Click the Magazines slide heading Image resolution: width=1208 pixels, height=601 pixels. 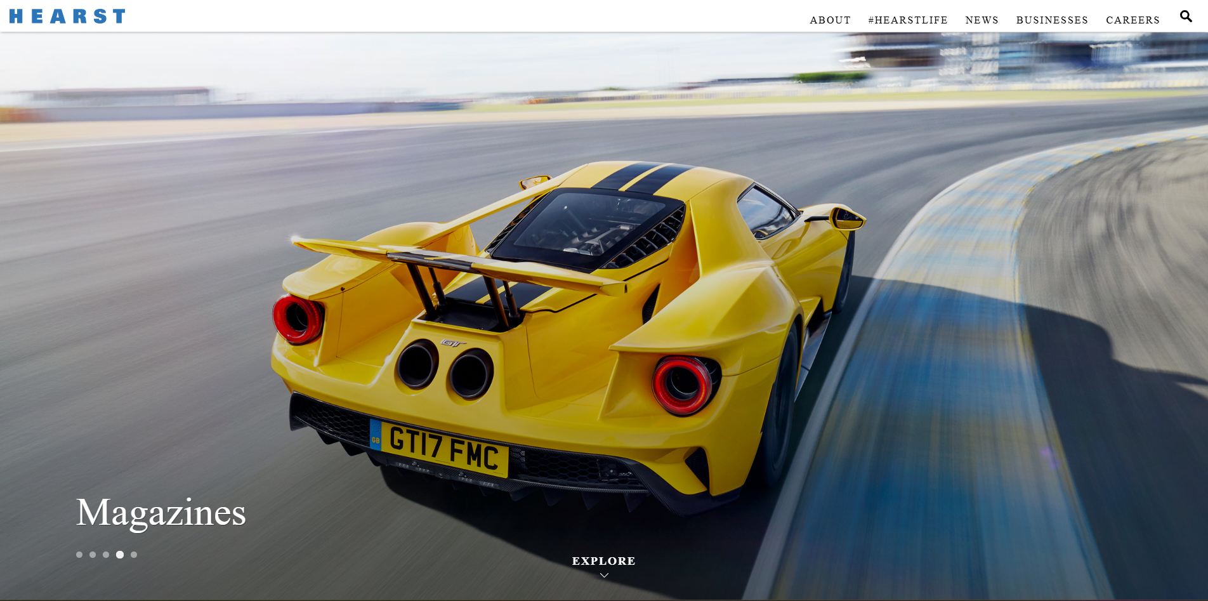coord(161,513)
